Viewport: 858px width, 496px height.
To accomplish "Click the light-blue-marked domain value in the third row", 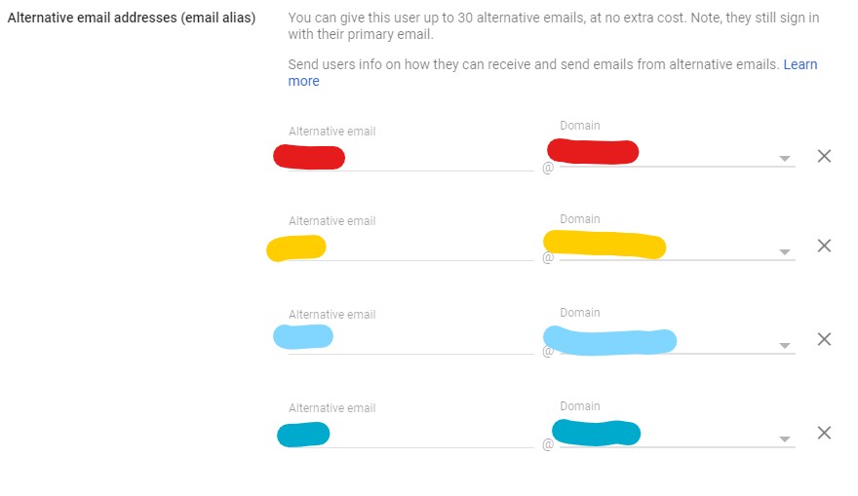I will pyautogui.click(x=609, y=341).
